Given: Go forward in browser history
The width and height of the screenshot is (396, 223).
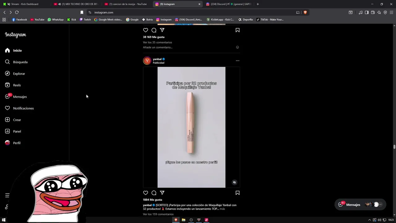Looking at the screenshot, I should pyautogui.click(x=11, y=12).
